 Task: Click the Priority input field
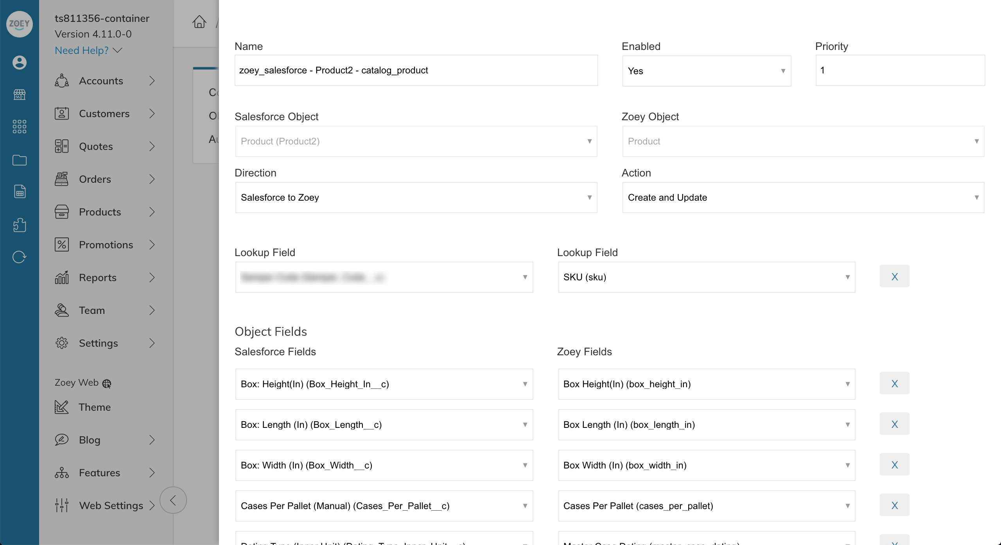pyautogui.click(x=900, y=70)
